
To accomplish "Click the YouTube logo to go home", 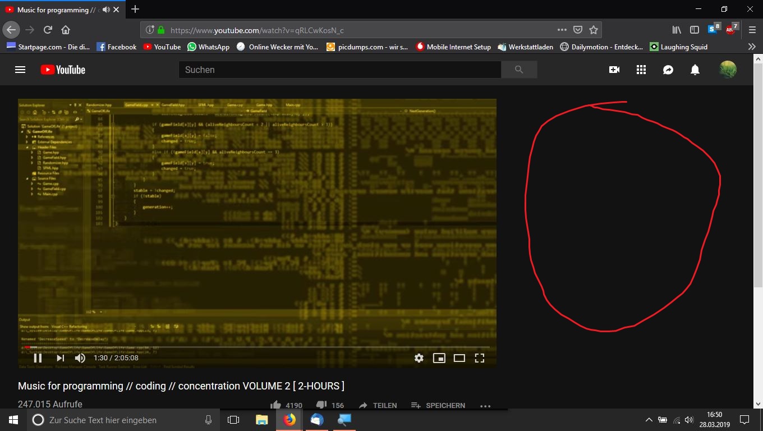I will (63, 70).
